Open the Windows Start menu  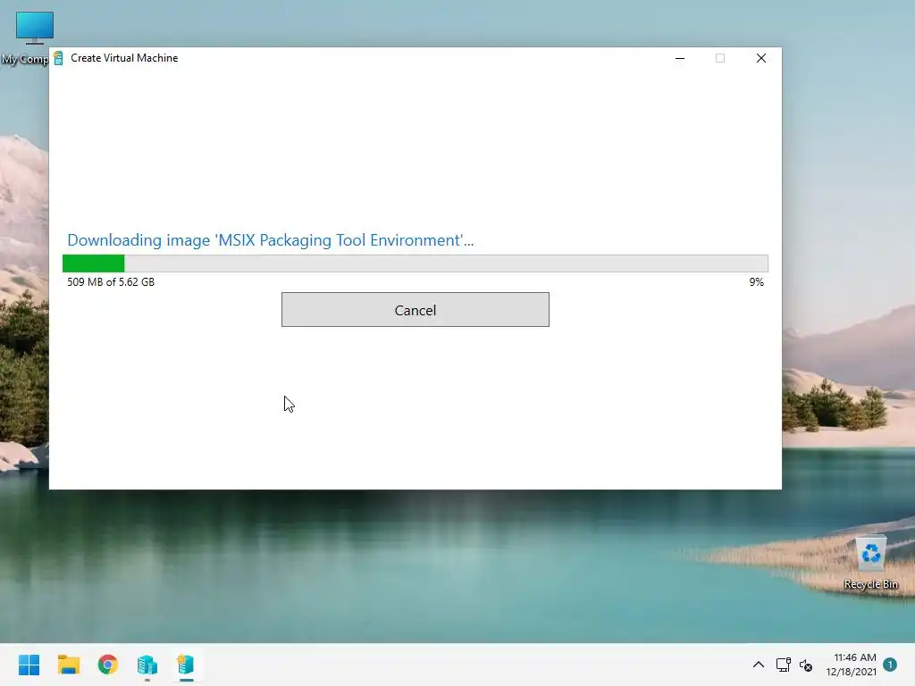pos(29,665)
